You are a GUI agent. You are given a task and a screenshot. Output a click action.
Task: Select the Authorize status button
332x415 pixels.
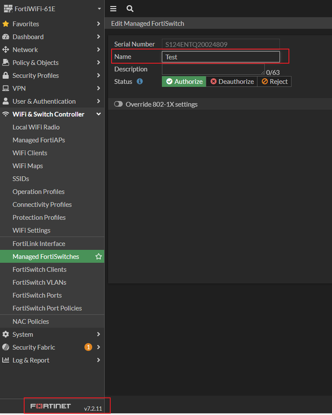pos(184,82)
